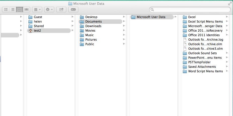Click the Share toolbar button
The width and height of the screenshot is (233, 116).
tap(61, 10)
